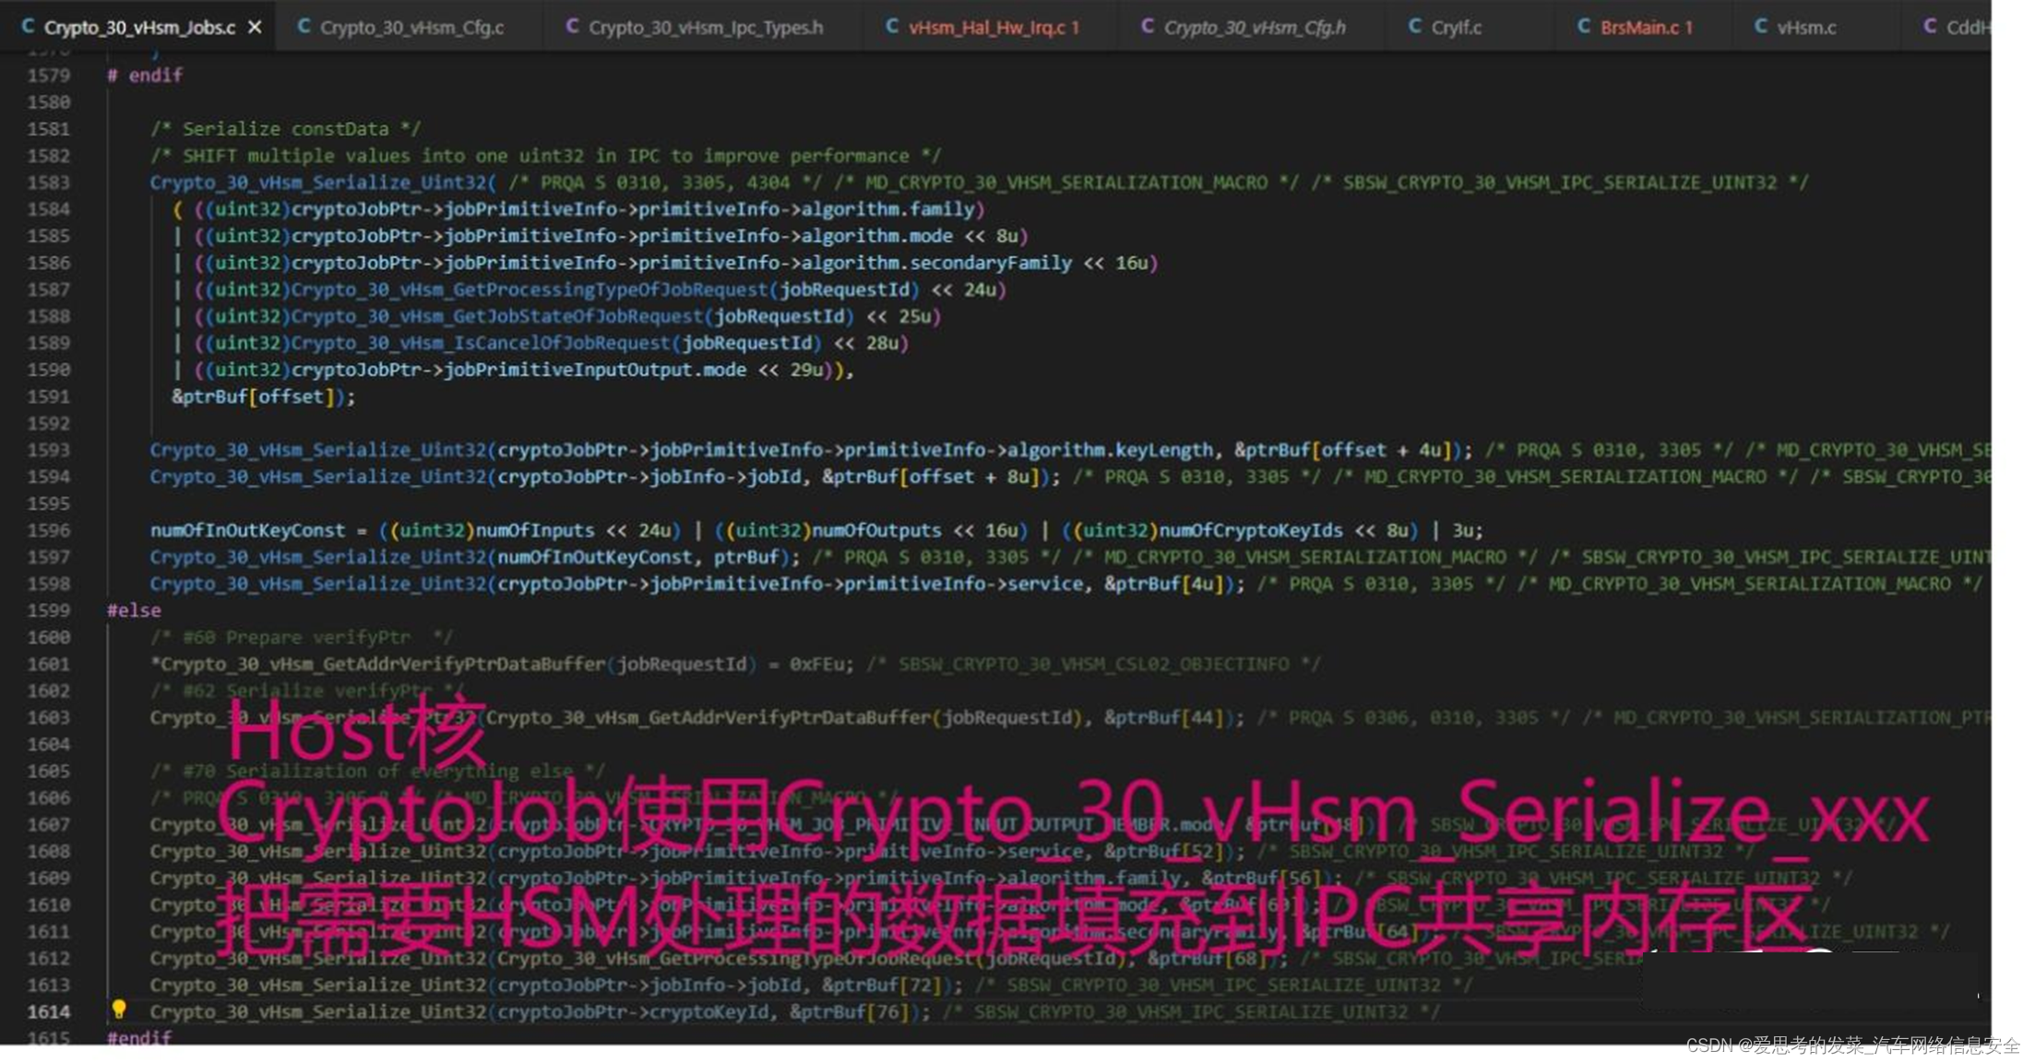Click the lightbulb quick-fix icon at line 1614
Screen dimensions: 2035x1063
[119, 1009]
